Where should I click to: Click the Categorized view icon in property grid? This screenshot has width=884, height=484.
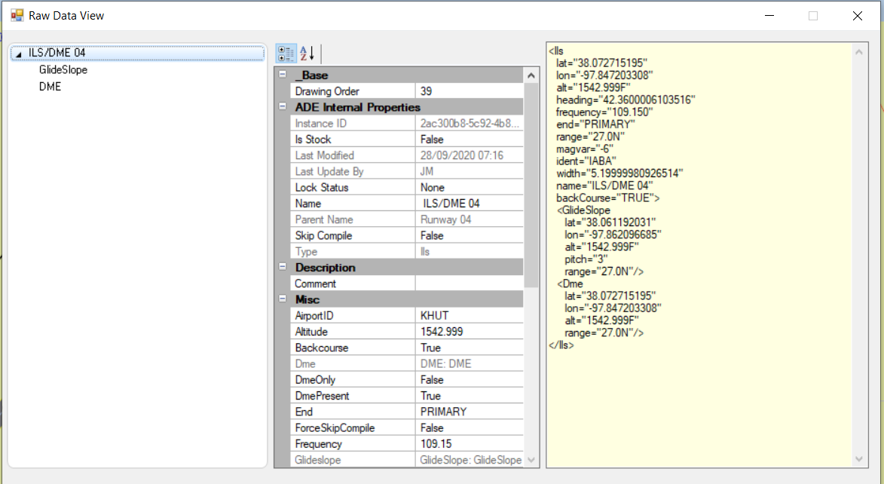point(286,54)
